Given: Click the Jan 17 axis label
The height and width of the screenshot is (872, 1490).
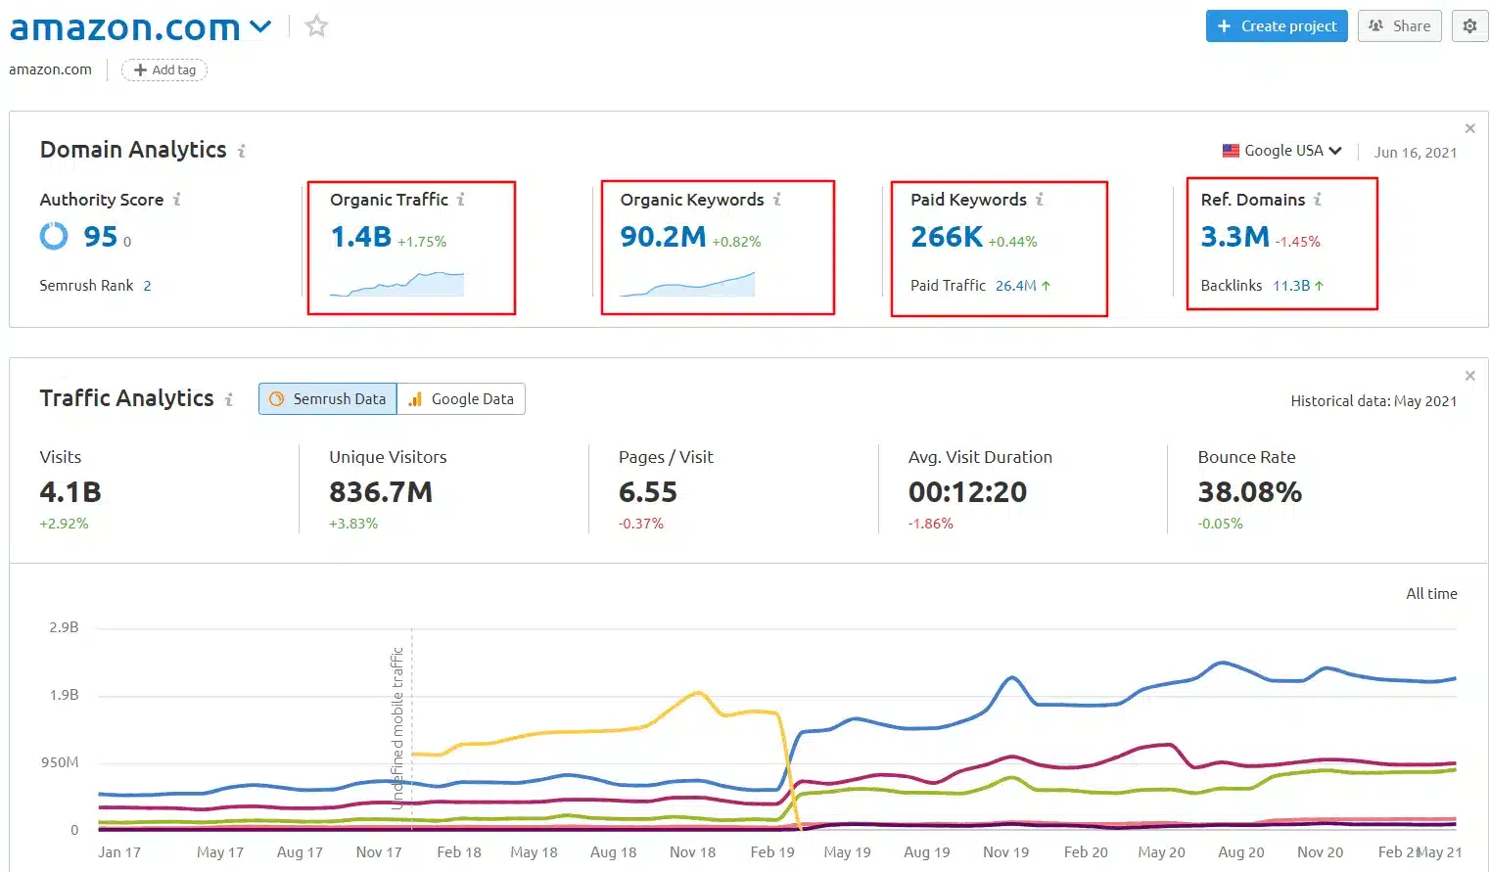Looking at the screenshot, I should click(119, 852).
